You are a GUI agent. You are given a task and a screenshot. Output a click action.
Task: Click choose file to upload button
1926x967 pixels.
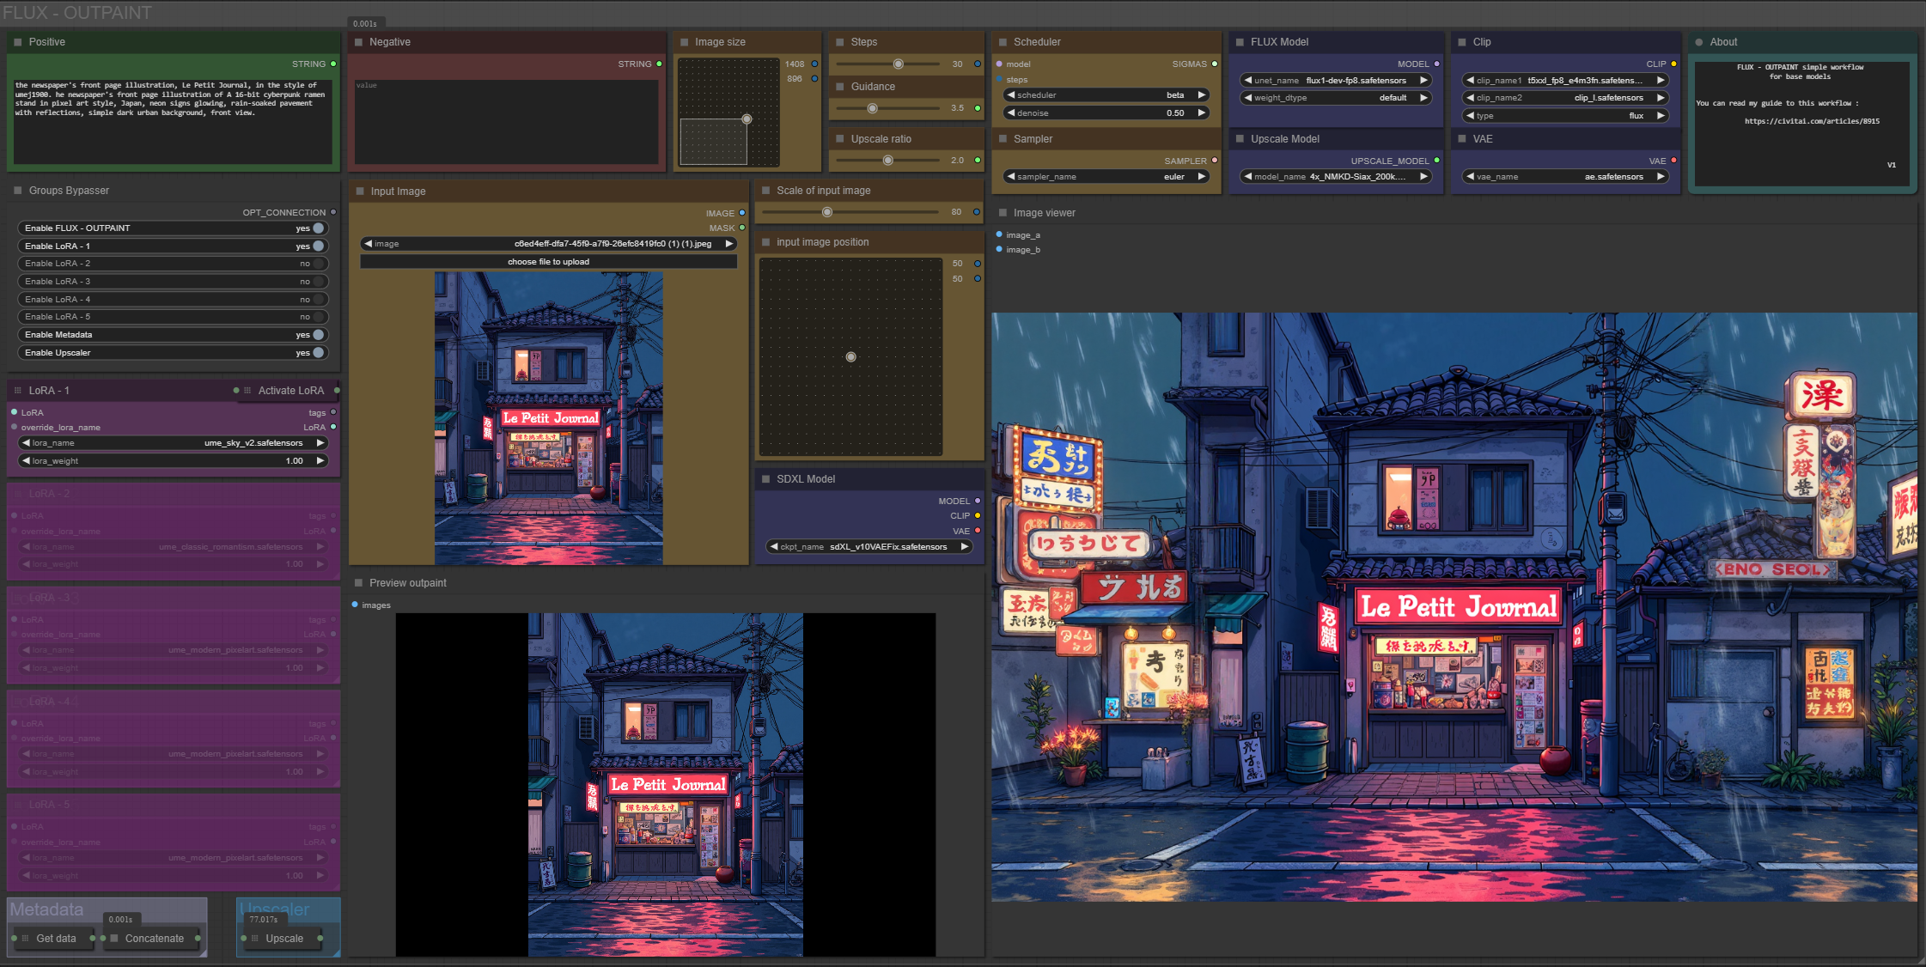tap(548, 262)
